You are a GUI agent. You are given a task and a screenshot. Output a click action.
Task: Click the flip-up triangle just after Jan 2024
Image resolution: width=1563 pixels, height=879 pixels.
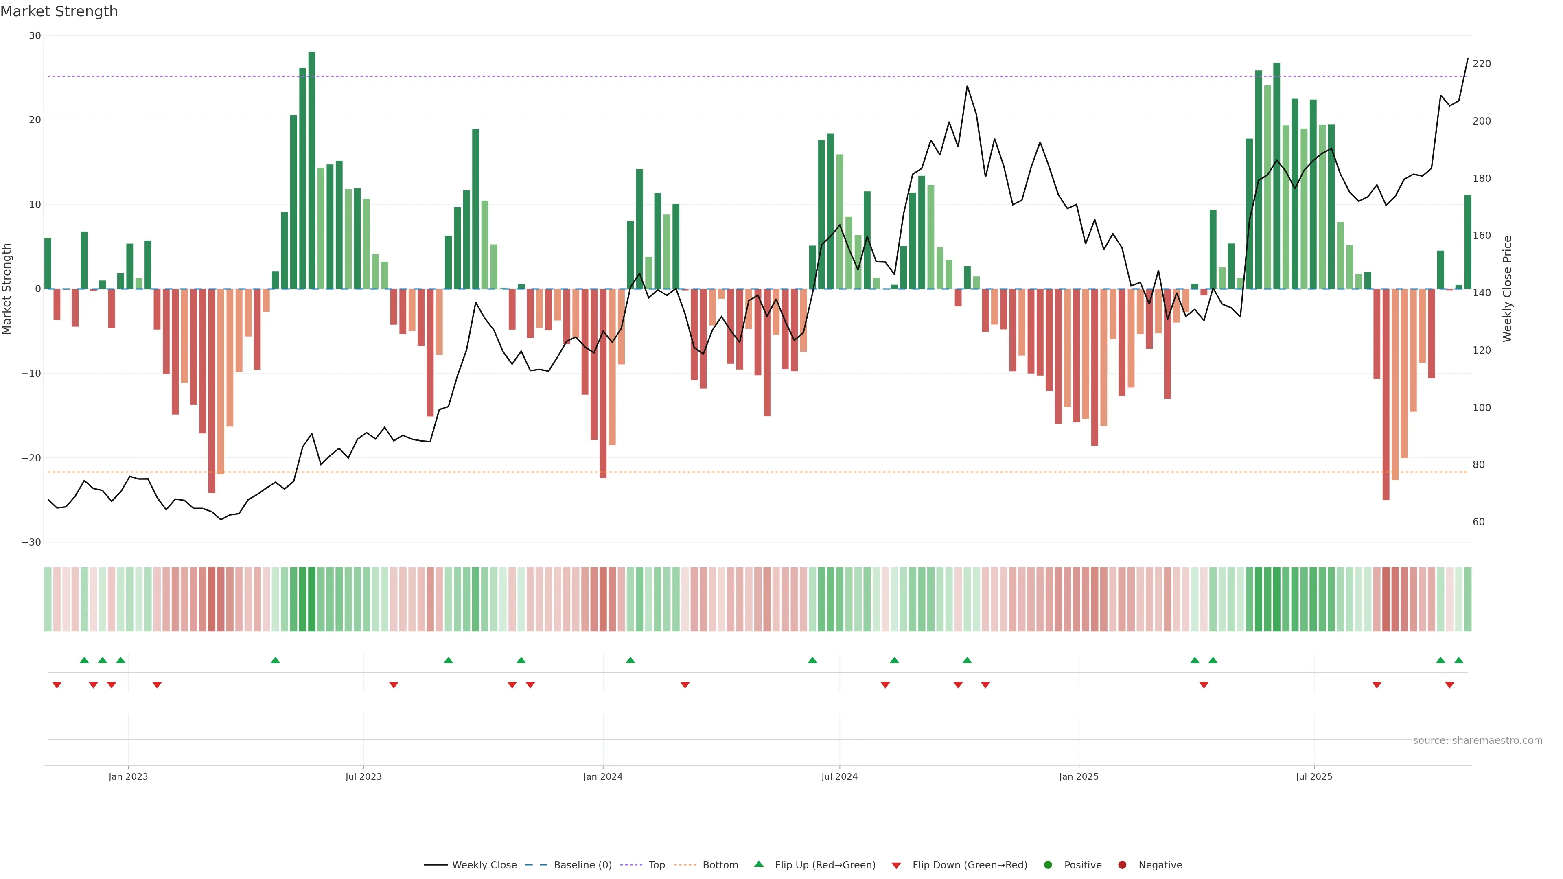coord(630,660)
